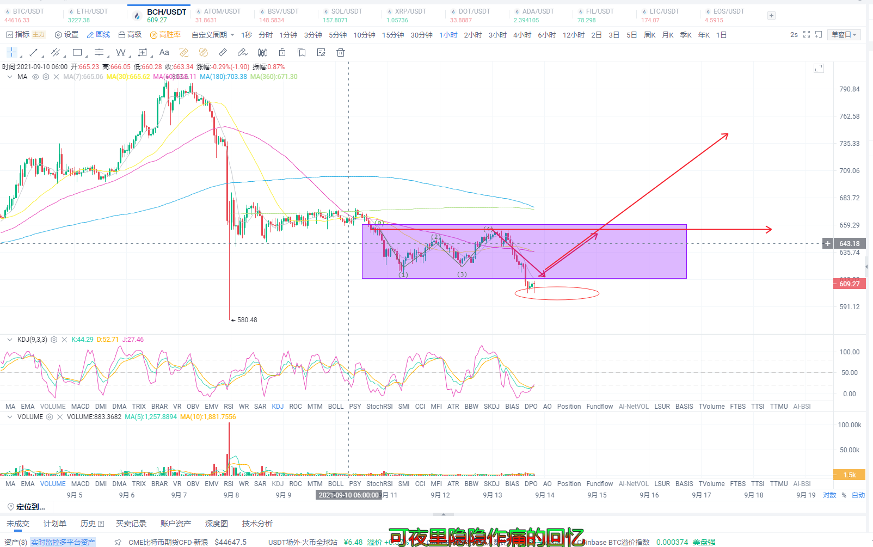The height and width of the screenshot is (547, 873).
Task: Select the parallel channel drawing tool
Action: click(55, 52)
